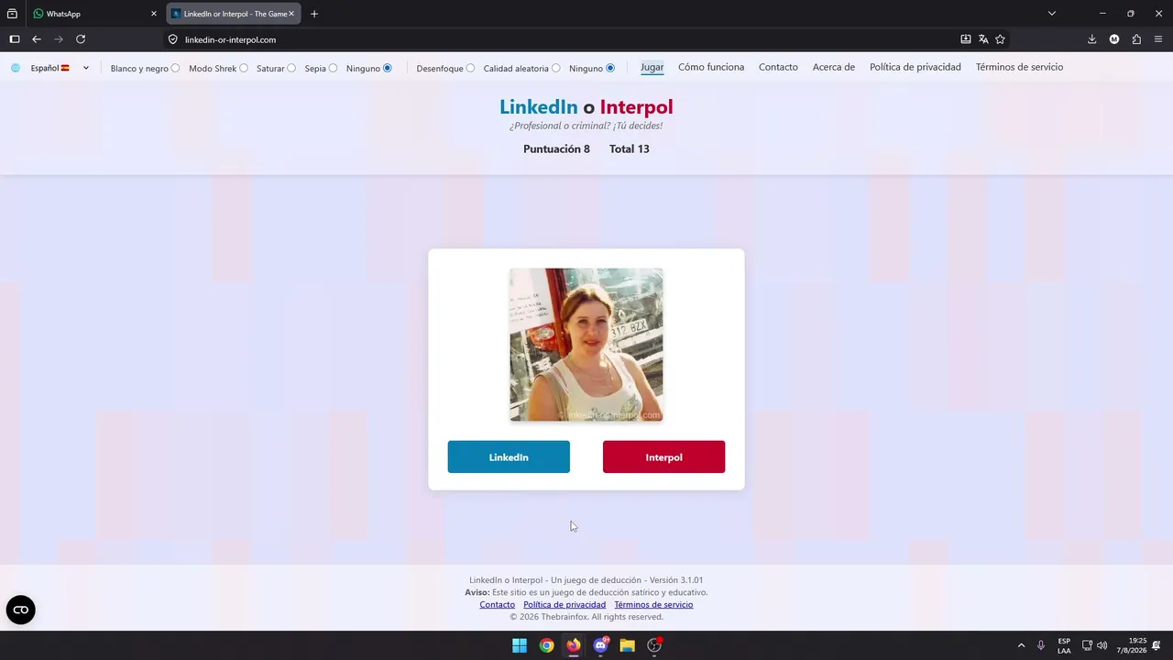Mute microphone from the system tray
Screen dimensions: 1173x660
(x=1041, y=645)
